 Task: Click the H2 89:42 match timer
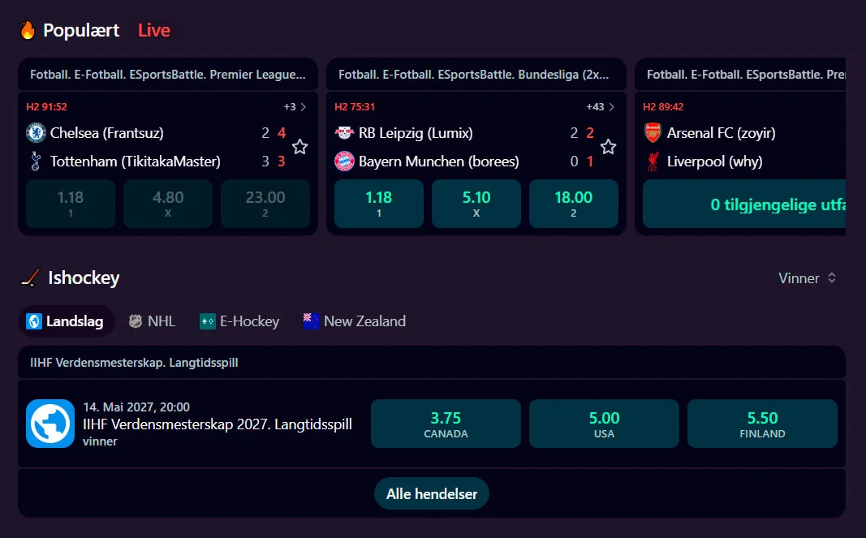(663, 106)
